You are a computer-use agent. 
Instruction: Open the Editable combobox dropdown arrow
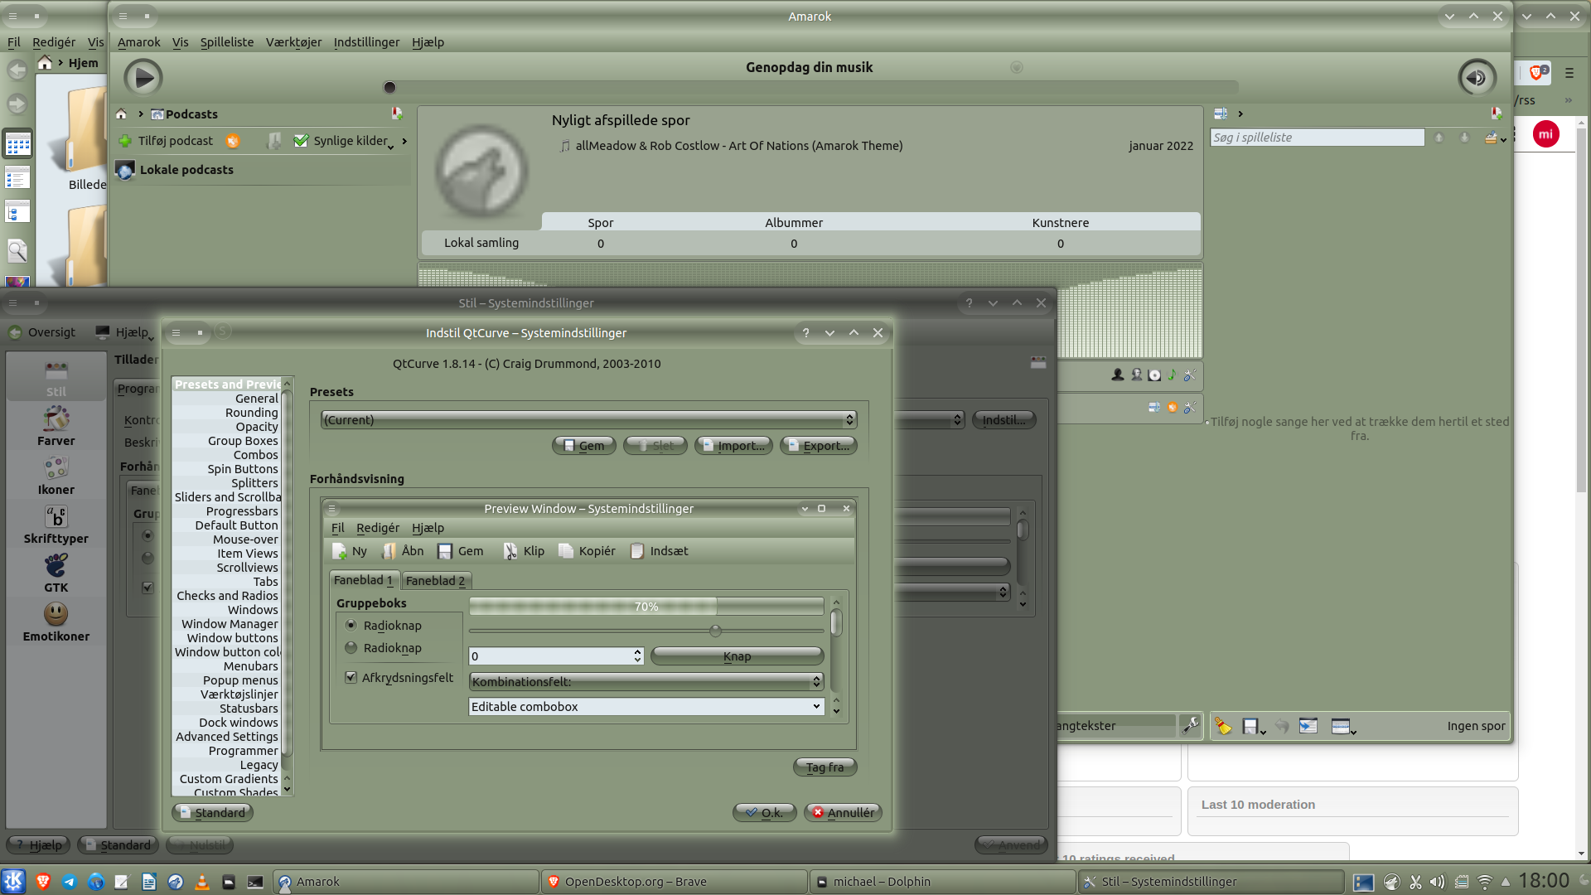point(816,707)
